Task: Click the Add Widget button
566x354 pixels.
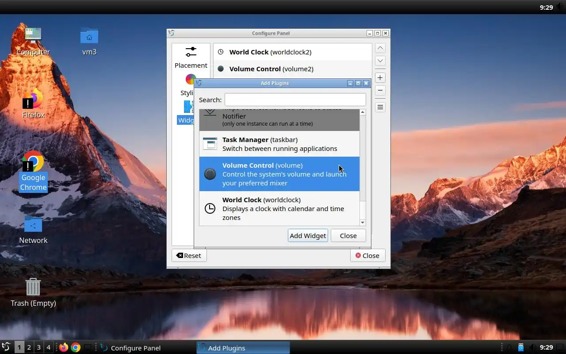Action: [x=308, y=235]
